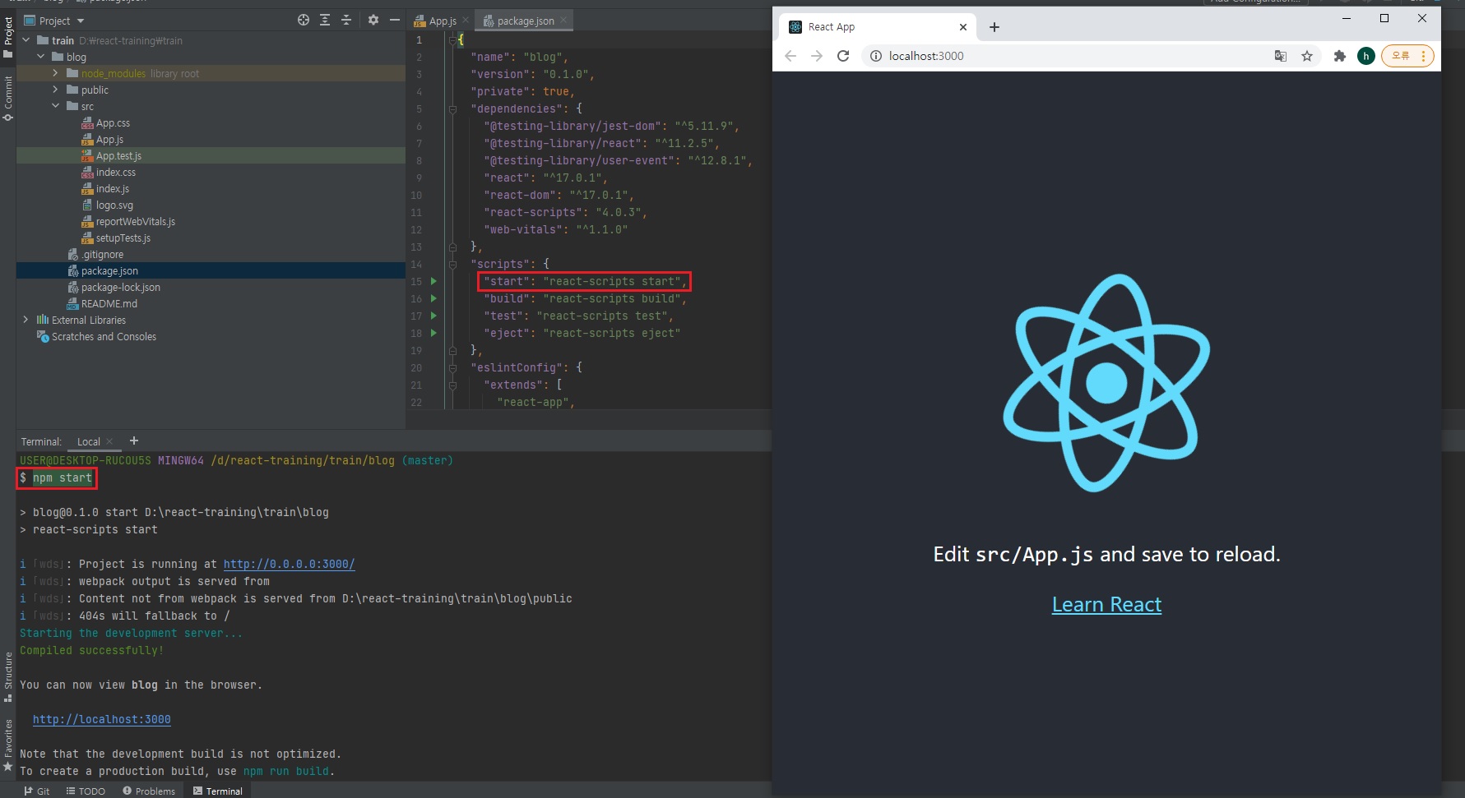
Task: Fold the dependencies block in the editor
Action: (452, 108)
